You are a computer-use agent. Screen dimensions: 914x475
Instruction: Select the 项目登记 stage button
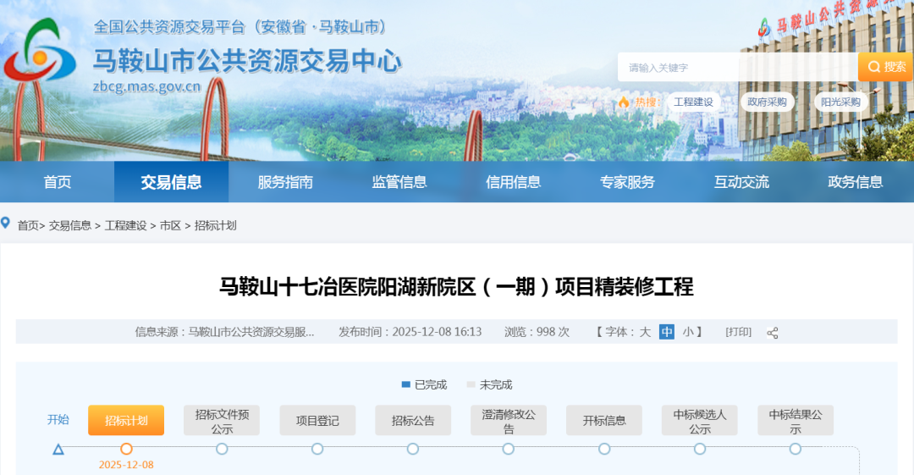(x=317, y=420)
